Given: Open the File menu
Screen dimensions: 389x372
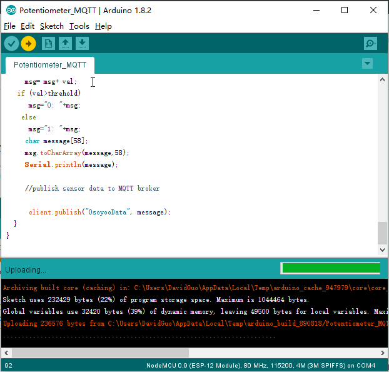Looking at the screenshot, I should (9, 26).
